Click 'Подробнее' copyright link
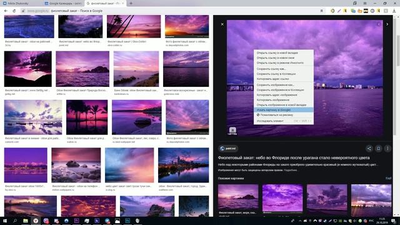 (x=290, y=170)
